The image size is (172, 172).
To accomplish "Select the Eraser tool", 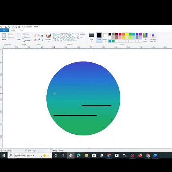I will 35,40.
